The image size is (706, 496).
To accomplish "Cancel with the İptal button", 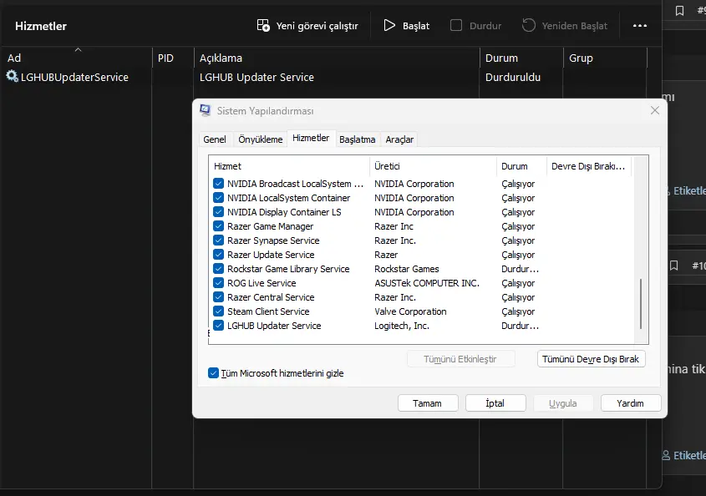I will coord(495,403).
